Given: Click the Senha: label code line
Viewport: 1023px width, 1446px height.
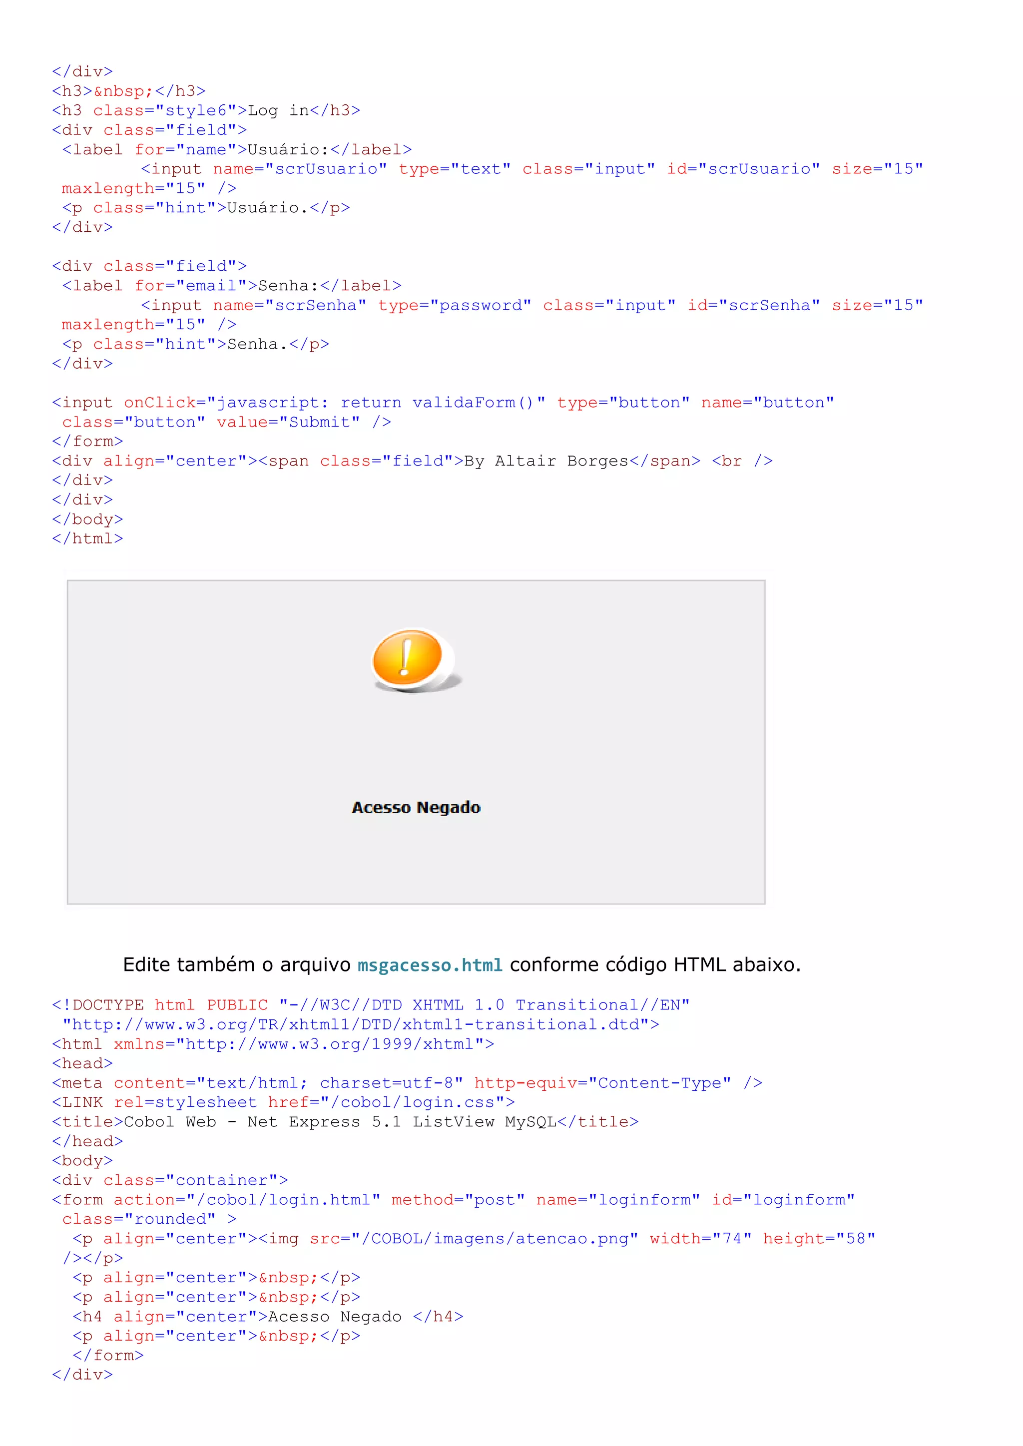Looking at the screenshot, I should (x=231, y=286).
